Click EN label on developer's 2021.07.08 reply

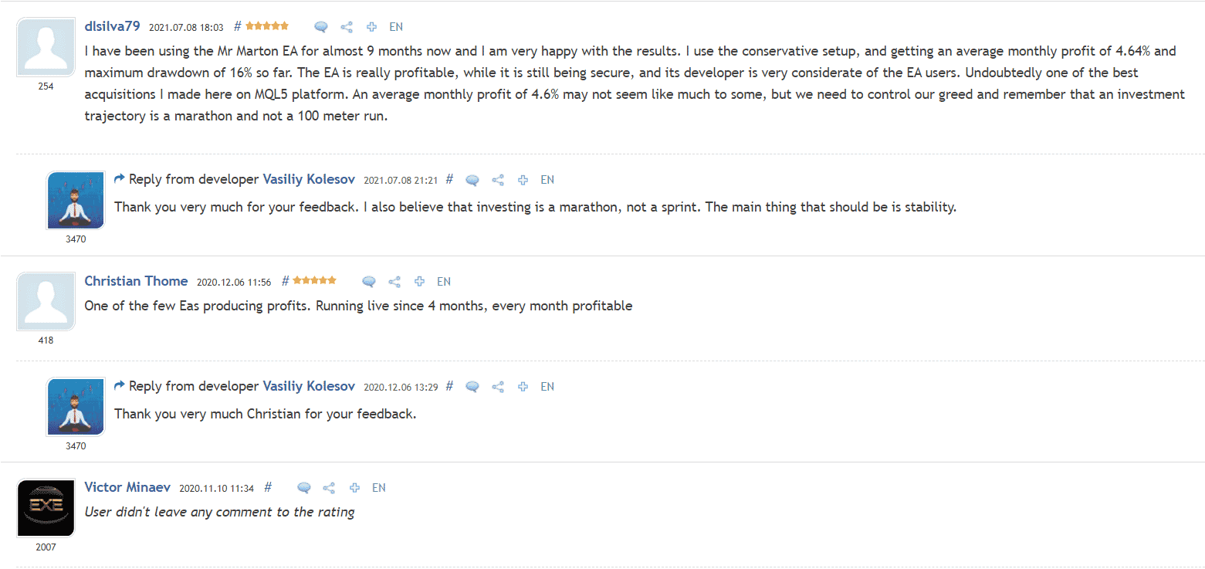547,180
